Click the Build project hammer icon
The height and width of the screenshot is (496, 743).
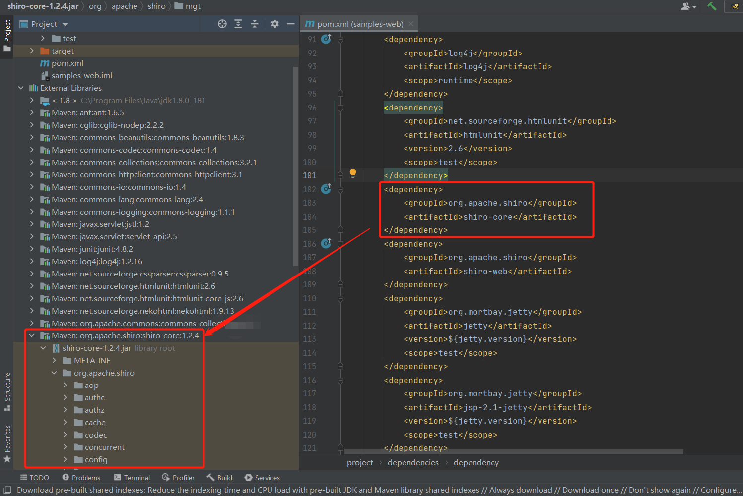712,6
